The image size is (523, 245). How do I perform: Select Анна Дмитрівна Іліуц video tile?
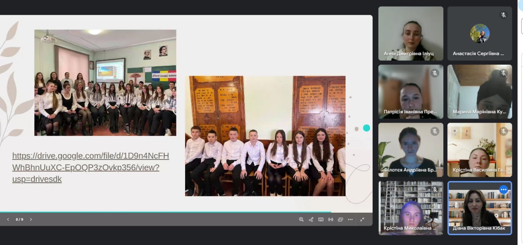[x=411, y=34]
